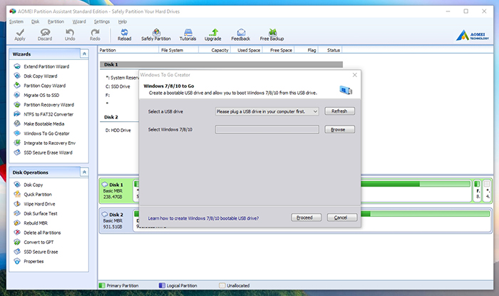The height and width of the screenshot is (296, 499).
Task: Open the Partition menu
Action: (x=56, y=21)
